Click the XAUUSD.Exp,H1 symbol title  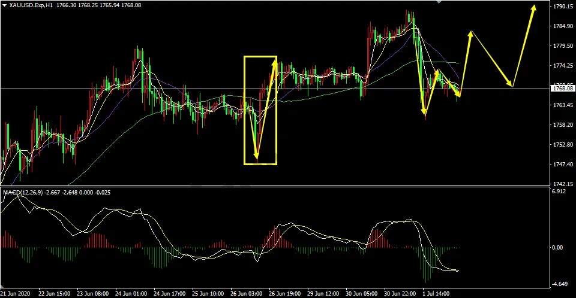[x=31, y=5]
